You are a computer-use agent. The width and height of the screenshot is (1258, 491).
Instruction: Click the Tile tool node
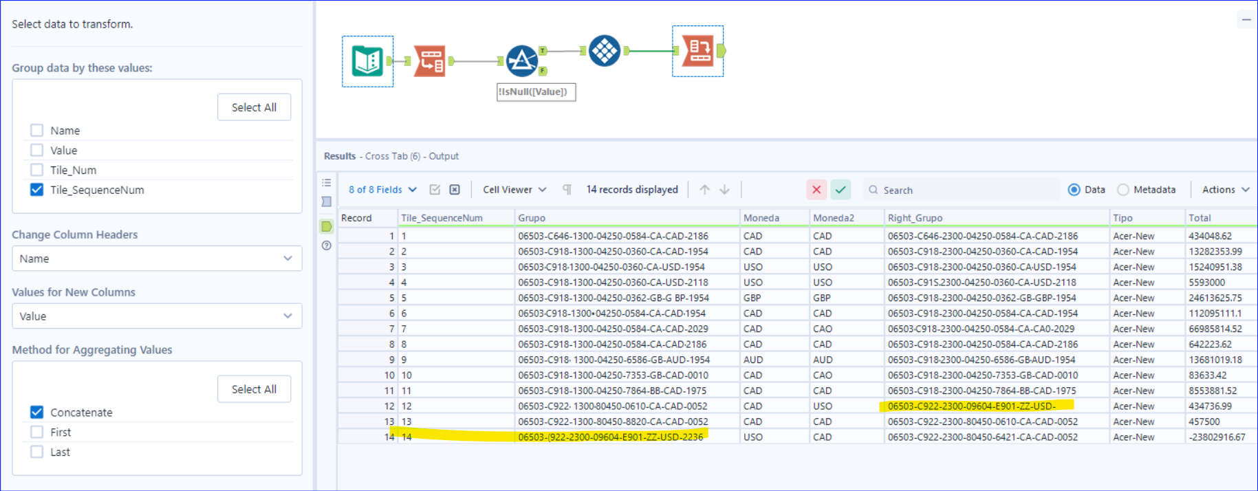(x=605, y=51)
